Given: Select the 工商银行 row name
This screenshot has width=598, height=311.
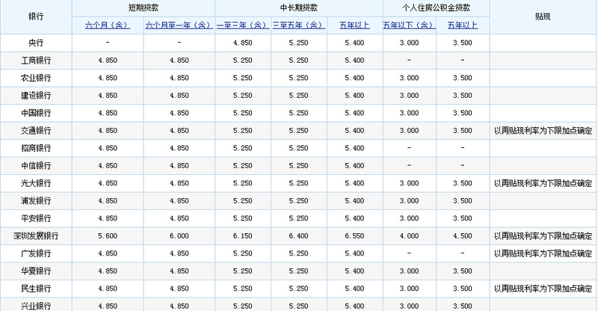Looking at the screenshot, I should click(36, 61).
